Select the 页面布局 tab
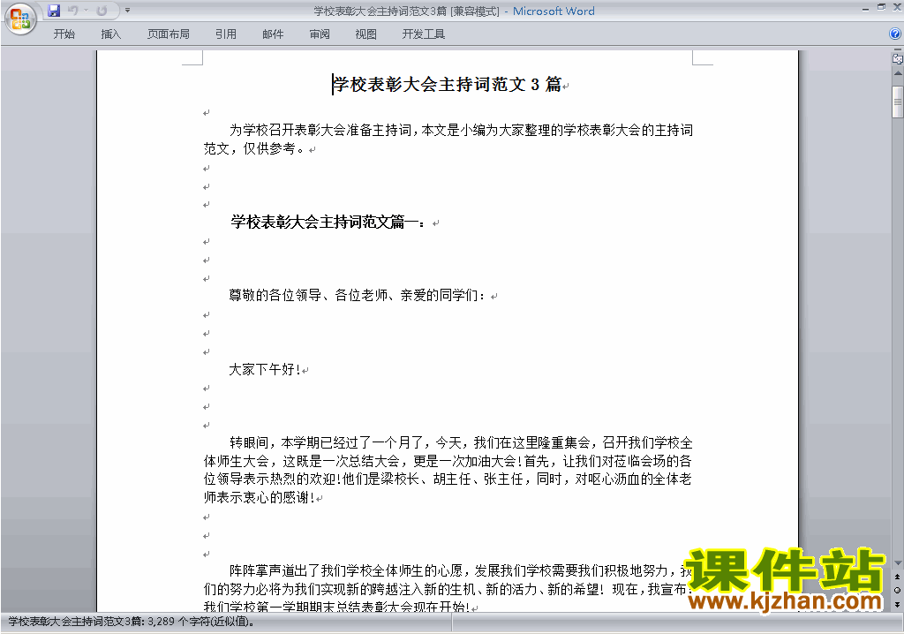 tap(168, 34)
